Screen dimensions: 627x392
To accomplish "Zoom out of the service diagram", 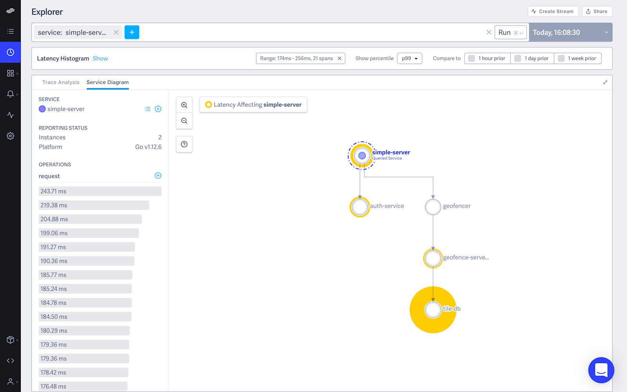I will coord(184,121).
